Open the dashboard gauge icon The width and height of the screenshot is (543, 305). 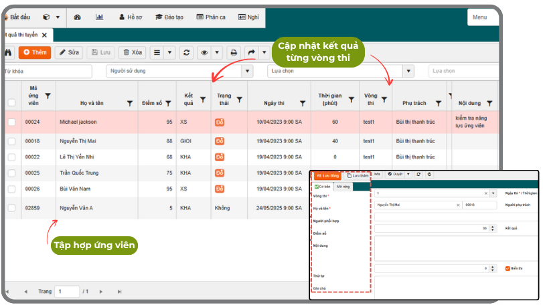click(x=77, y=17)
